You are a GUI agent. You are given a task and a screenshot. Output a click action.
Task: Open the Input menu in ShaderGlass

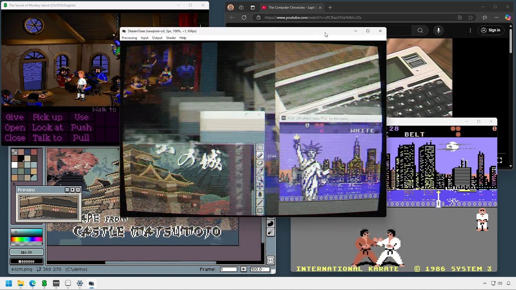pos(144,37)
